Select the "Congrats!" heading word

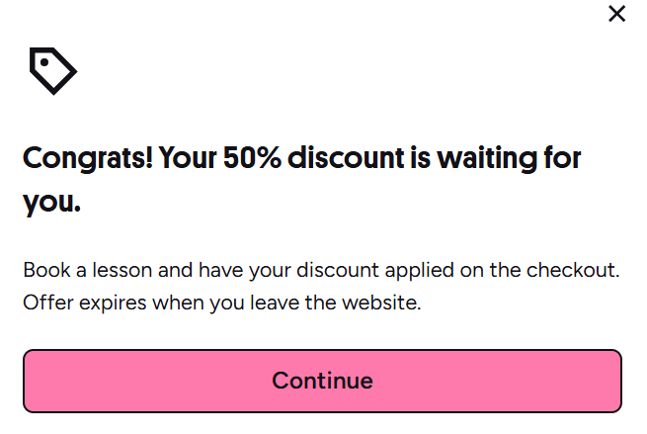88,158
